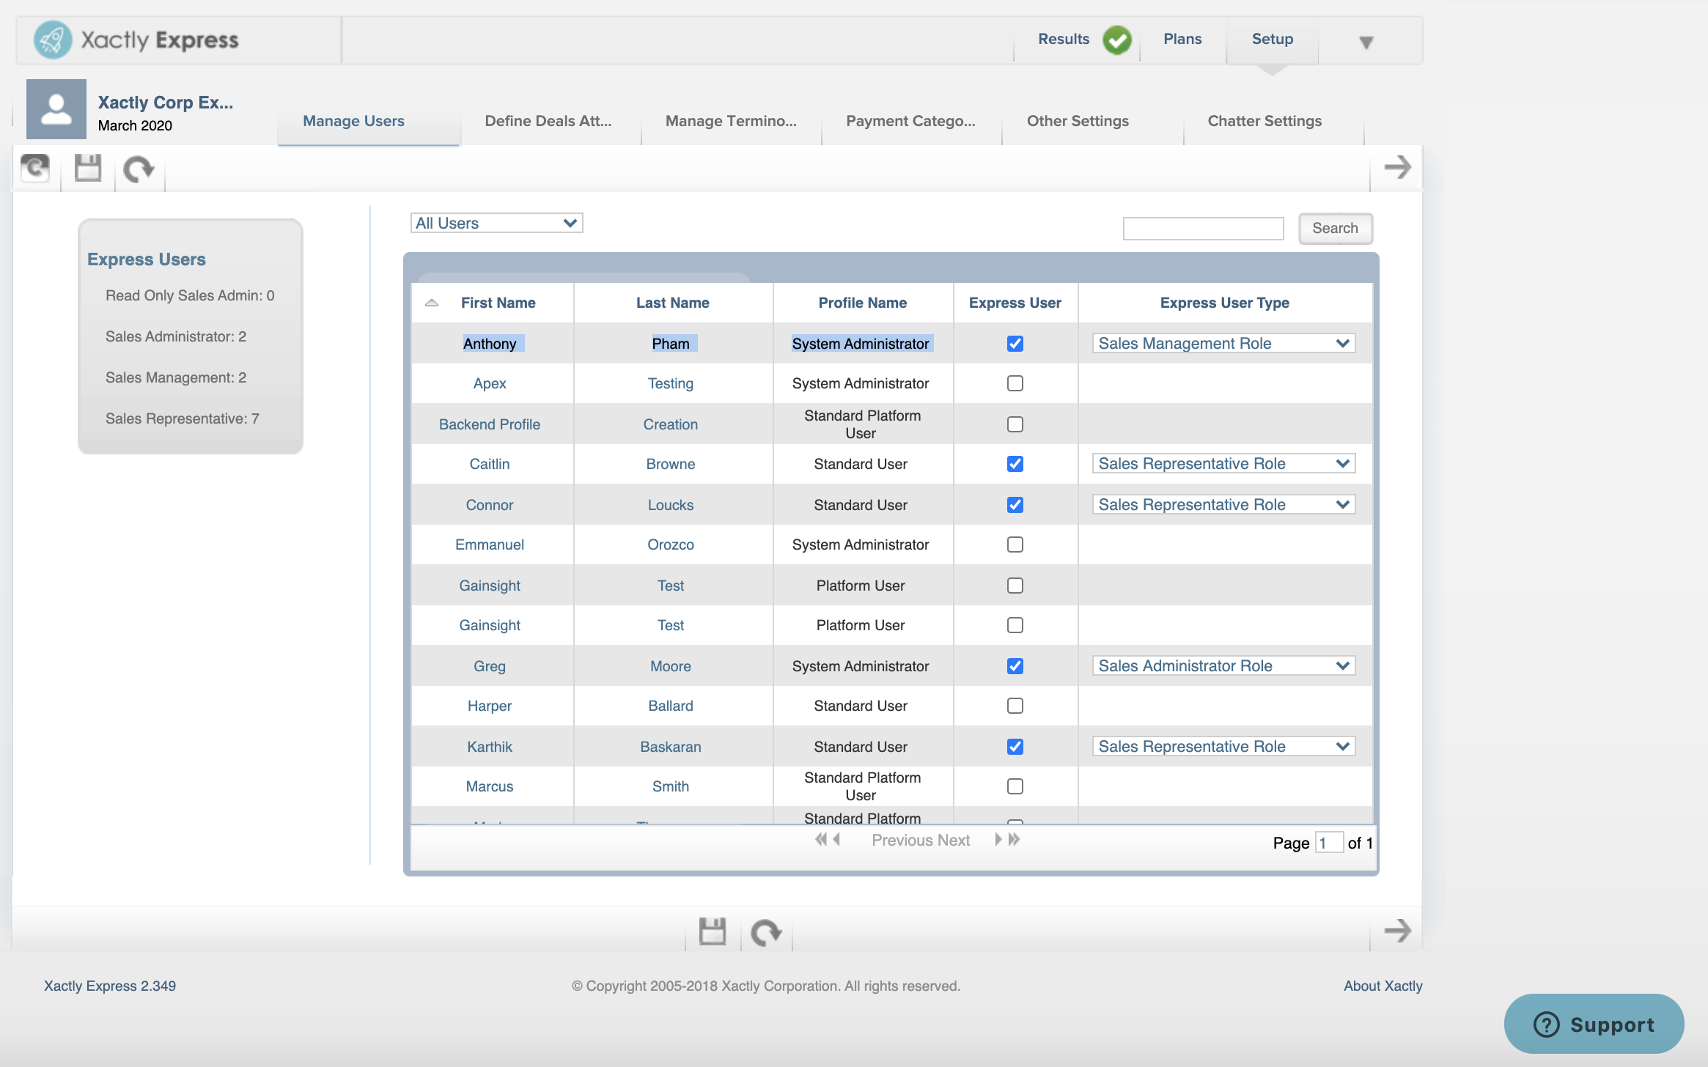Check Express User for Emmanuel Orozco
1708x1067 pixels.
click(x=1015, y=544)
